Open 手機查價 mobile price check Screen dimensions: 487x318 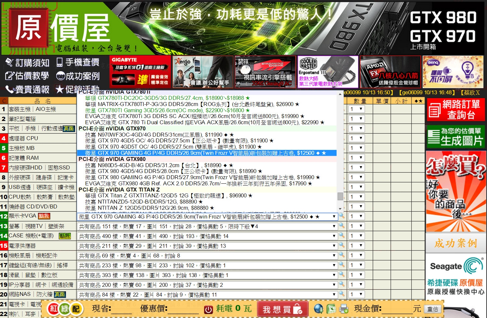click(x=78, y=62)
